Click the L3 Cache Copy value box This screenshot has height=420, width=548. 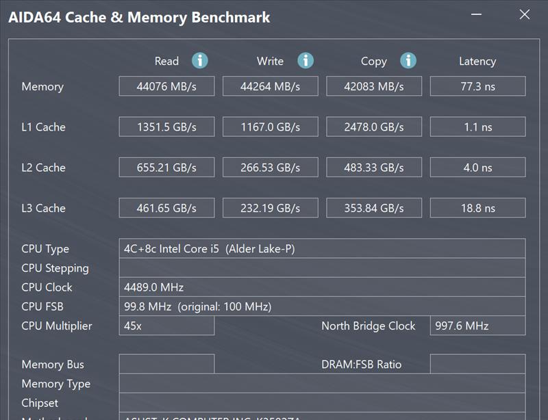pos(373,208)
